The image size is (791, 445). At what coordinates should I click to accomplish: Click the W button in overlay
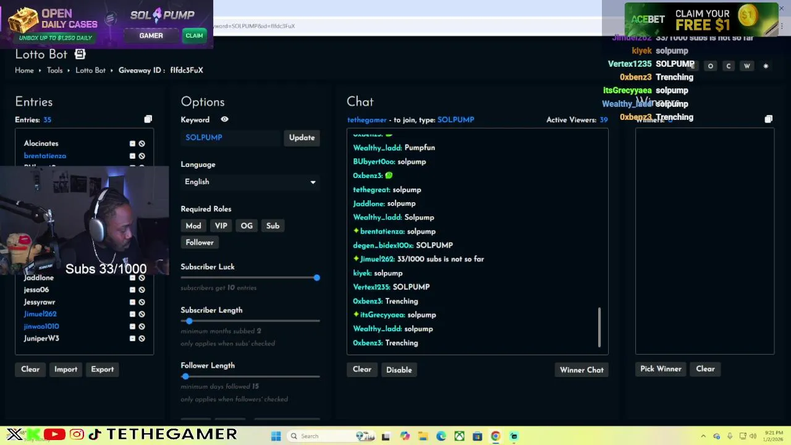747,66
